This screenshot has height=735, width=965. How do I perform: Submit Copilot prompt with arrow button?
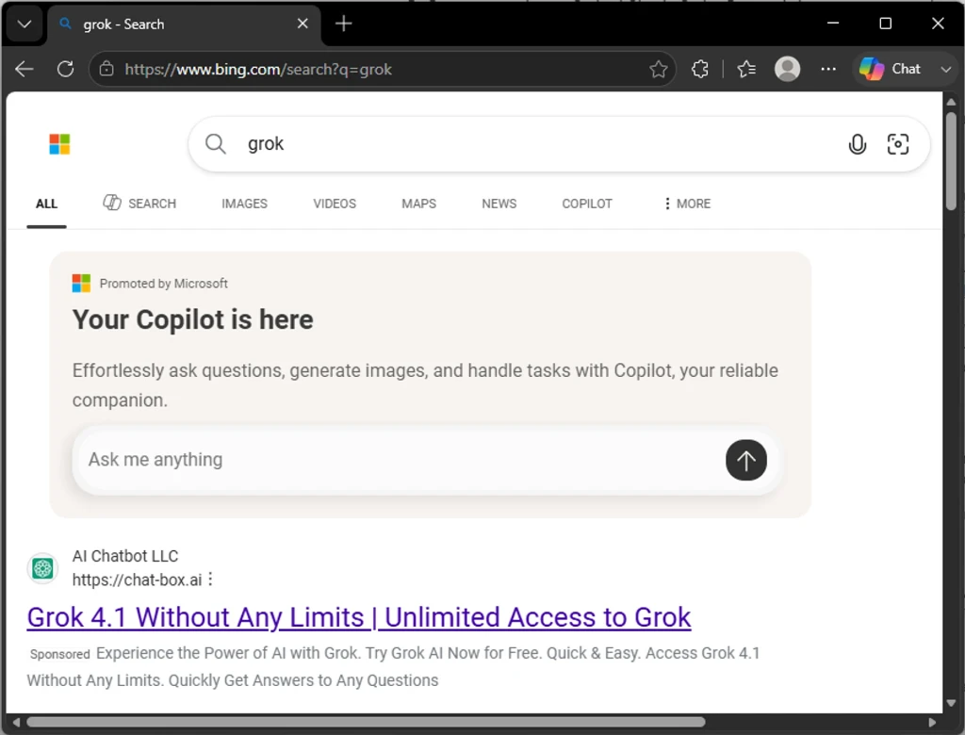tap(746, 460)
